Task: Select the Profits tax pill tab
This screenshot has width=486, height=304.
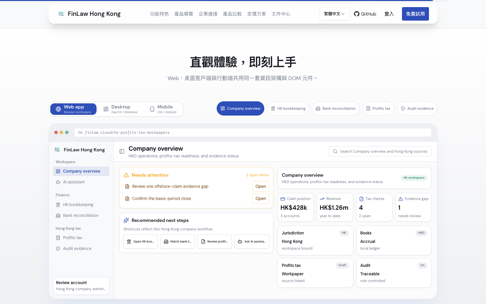Action: tap(378, 108)
